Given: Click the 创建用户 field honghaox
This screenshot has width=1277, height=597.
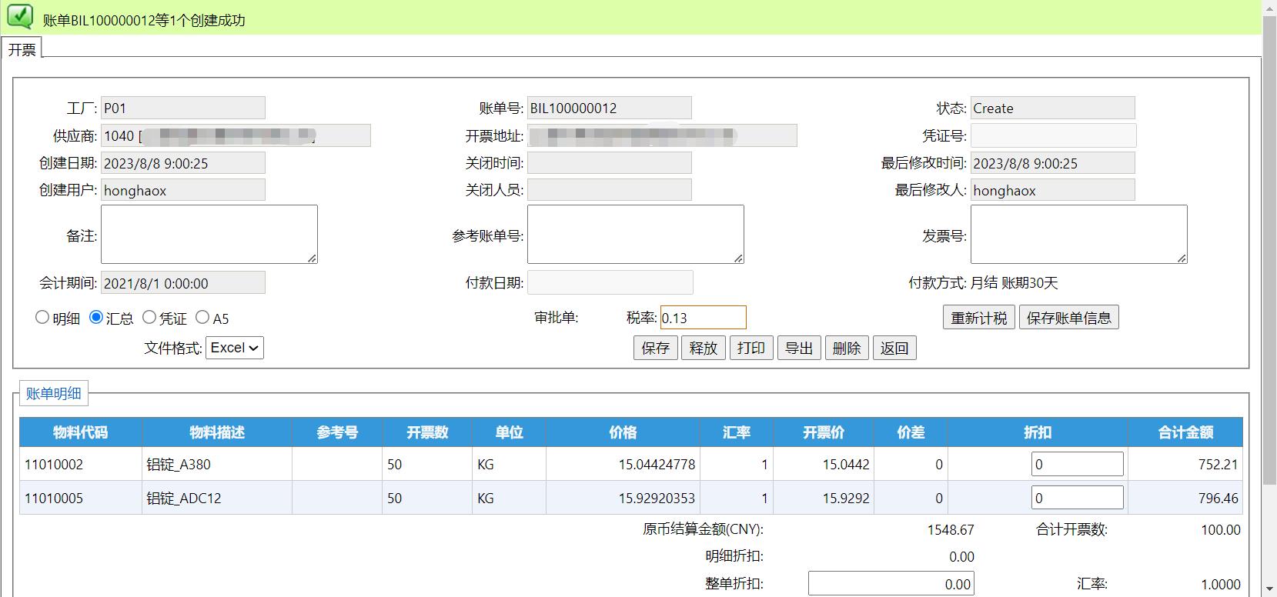Looking at the screenshot, I should [183, 190].
